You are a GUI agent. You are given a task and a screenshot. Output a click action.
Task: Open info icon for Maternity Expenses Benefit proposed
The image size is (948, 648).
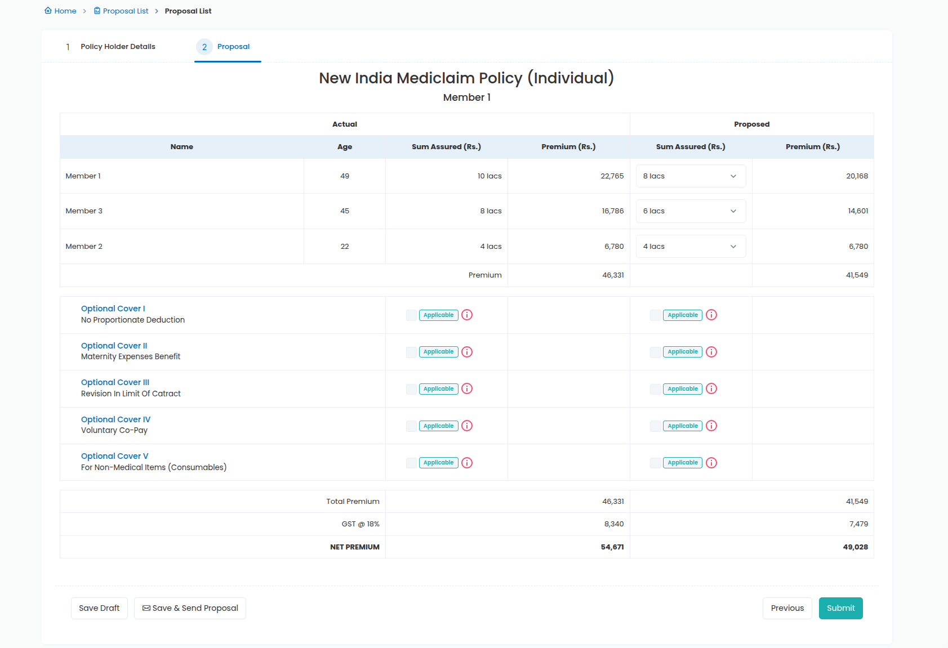coord(711,352)
